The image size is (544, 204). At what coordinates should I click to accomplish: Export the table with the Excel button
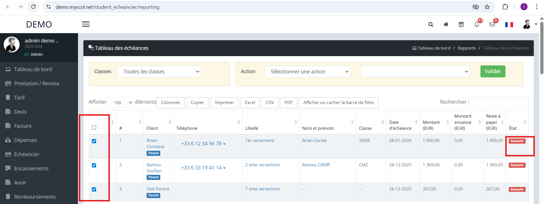[250, 103]
